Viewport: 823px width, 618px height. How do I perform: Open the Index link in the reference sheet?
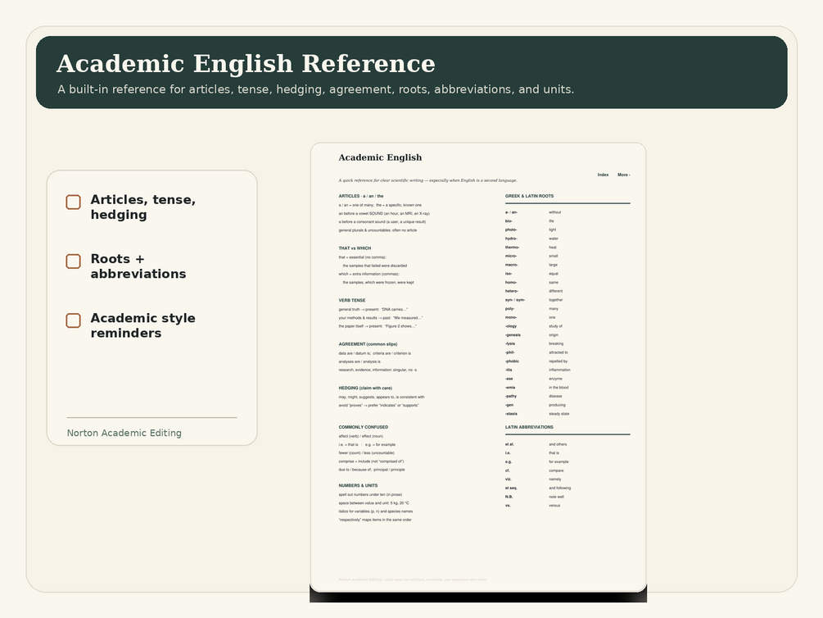603,175
